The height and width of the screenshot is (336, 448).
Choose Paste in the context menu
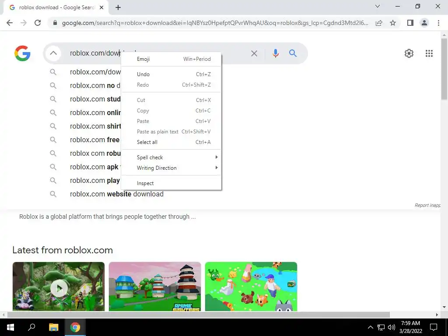click(171, 121)
